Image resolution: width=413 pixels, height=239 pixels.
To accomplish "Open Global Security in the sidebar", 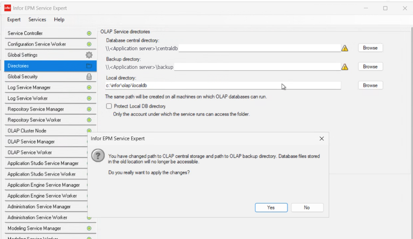I will (50, 77).
